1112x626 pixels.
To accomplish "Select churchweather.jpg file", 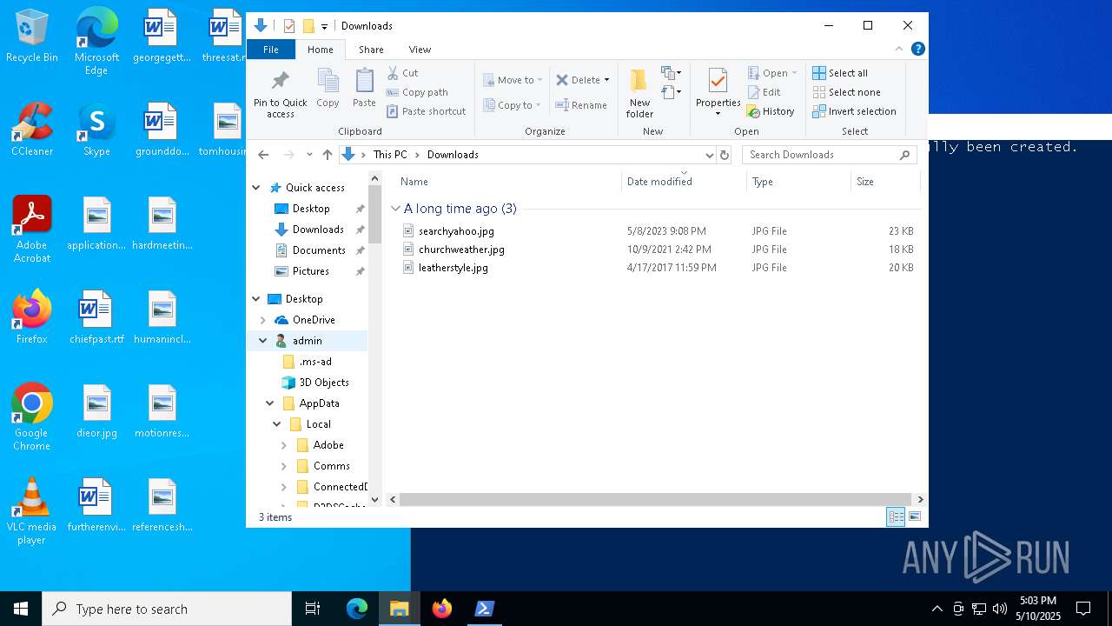I will point(461,250).
